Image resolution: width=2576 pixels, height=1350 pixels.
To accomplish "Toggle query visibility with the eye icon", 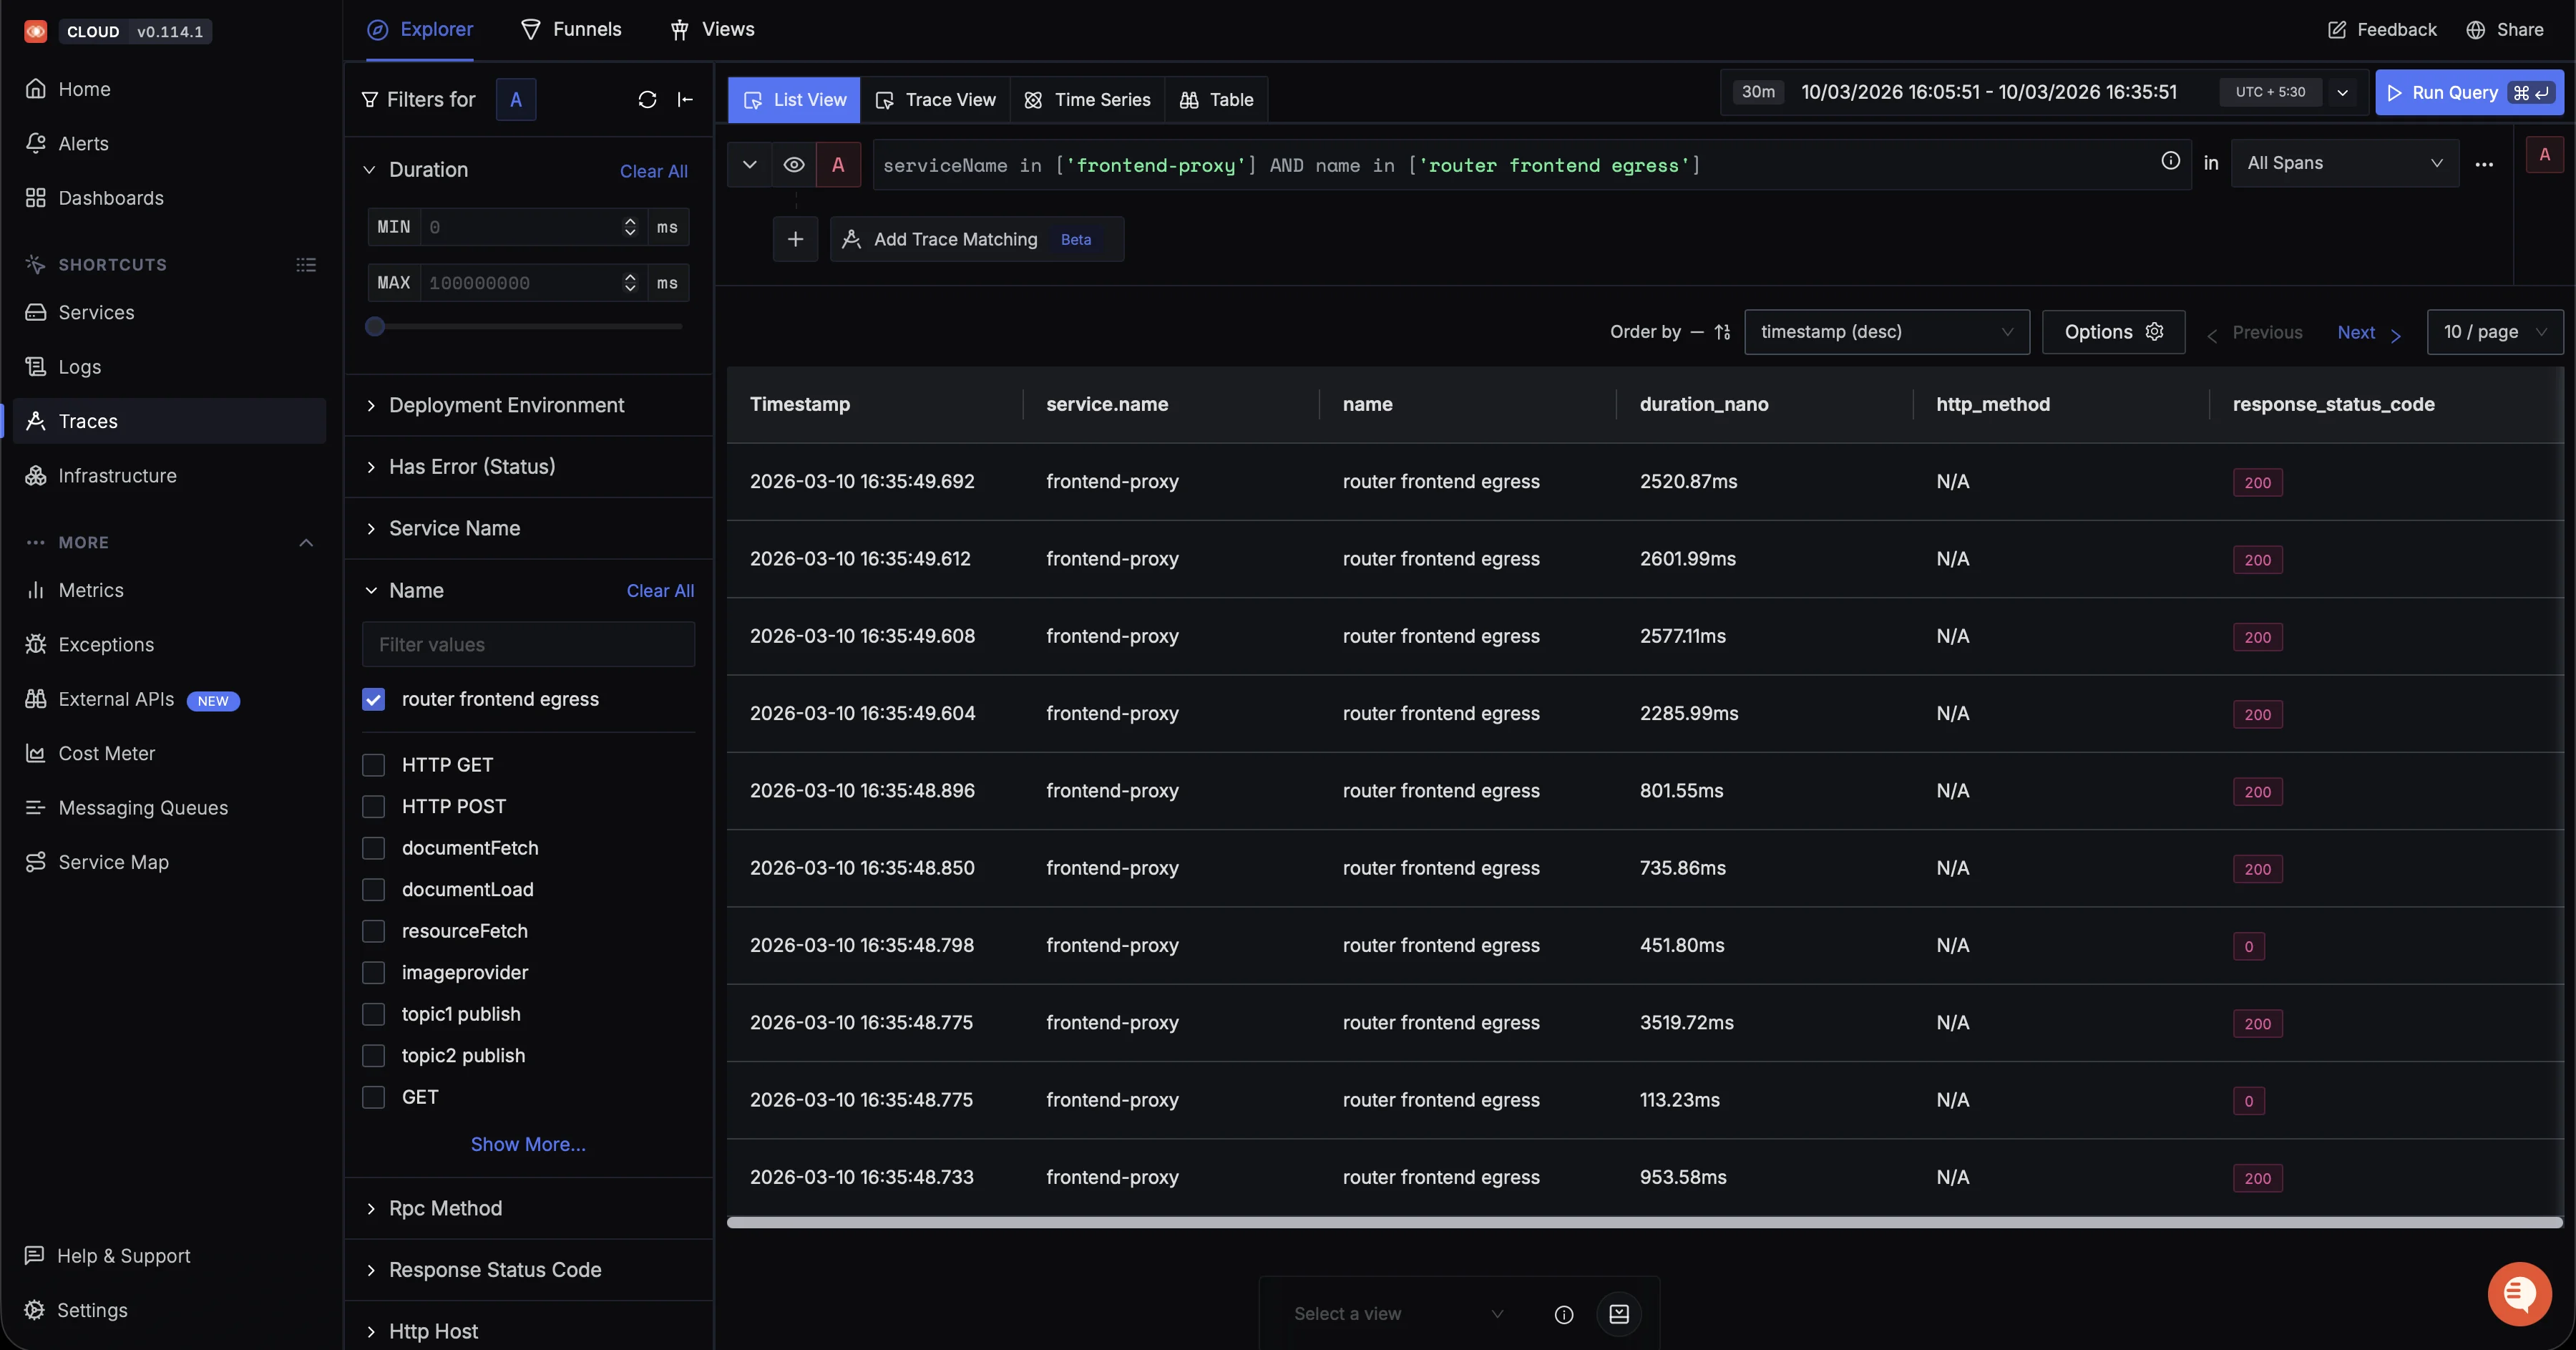I will [x=794, y=164].
